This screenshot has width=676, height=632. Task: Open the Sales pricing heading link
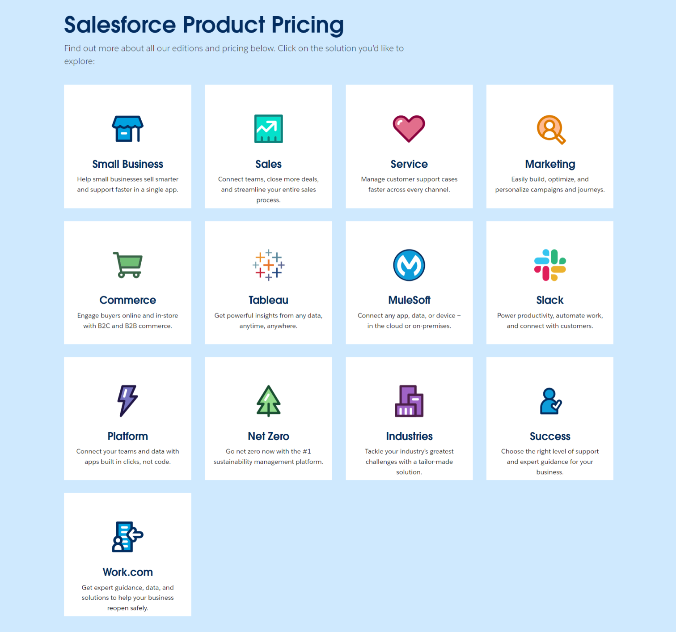click(x=268, y=164)
